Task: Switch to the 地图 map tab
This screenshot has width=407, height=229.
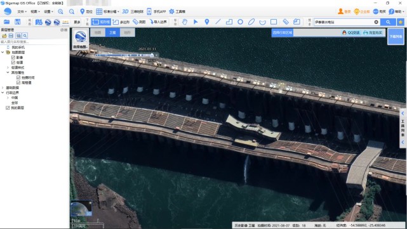Action: [98, 33]
